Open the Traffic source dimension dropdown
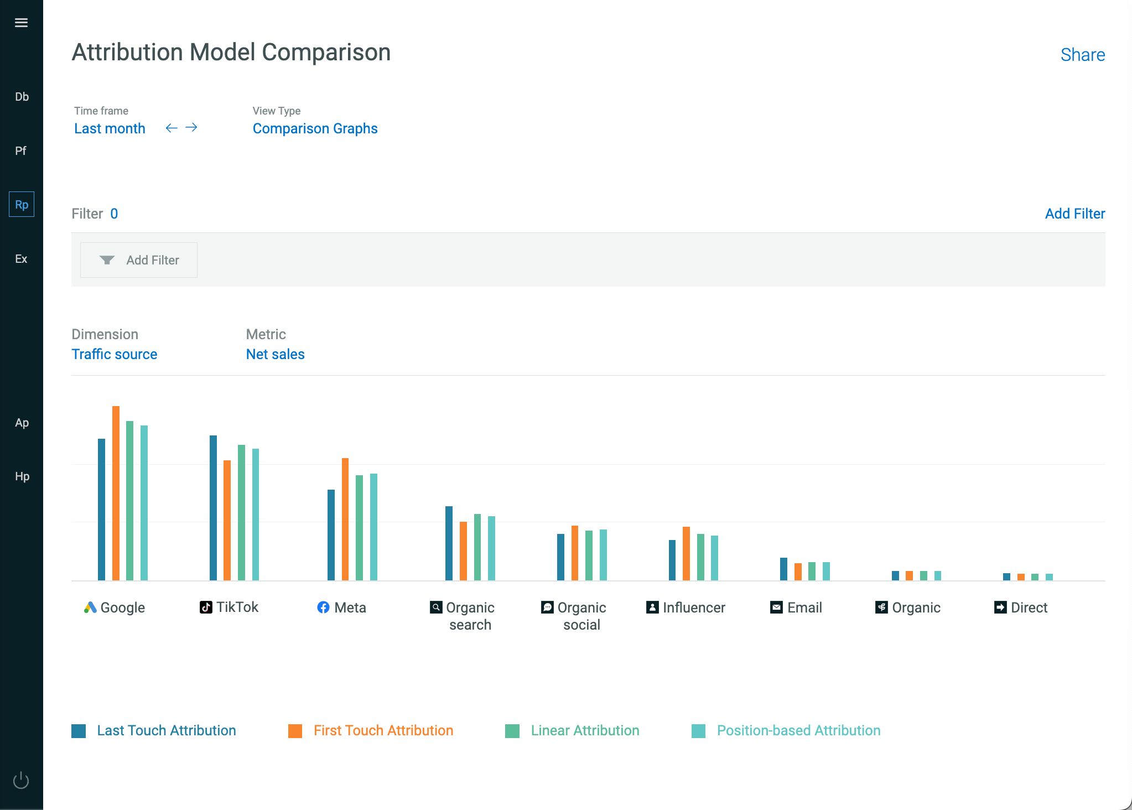The width and height of the screenshot is (1132, 810). click(x=115, y=354)
